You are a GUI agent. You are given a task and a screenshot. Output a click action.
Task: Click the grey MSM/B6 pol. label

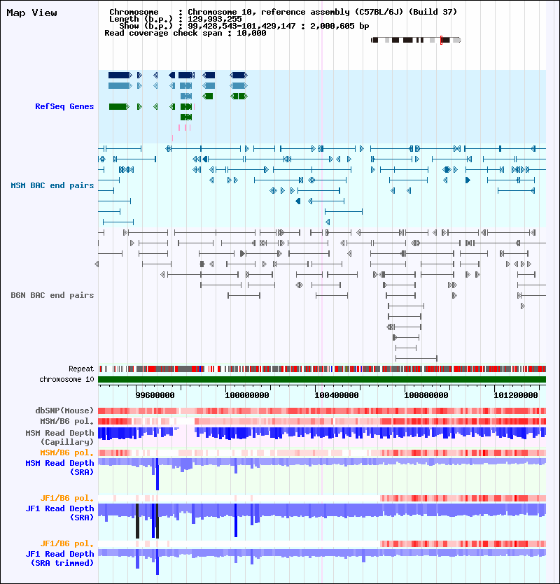click(67, 421)
